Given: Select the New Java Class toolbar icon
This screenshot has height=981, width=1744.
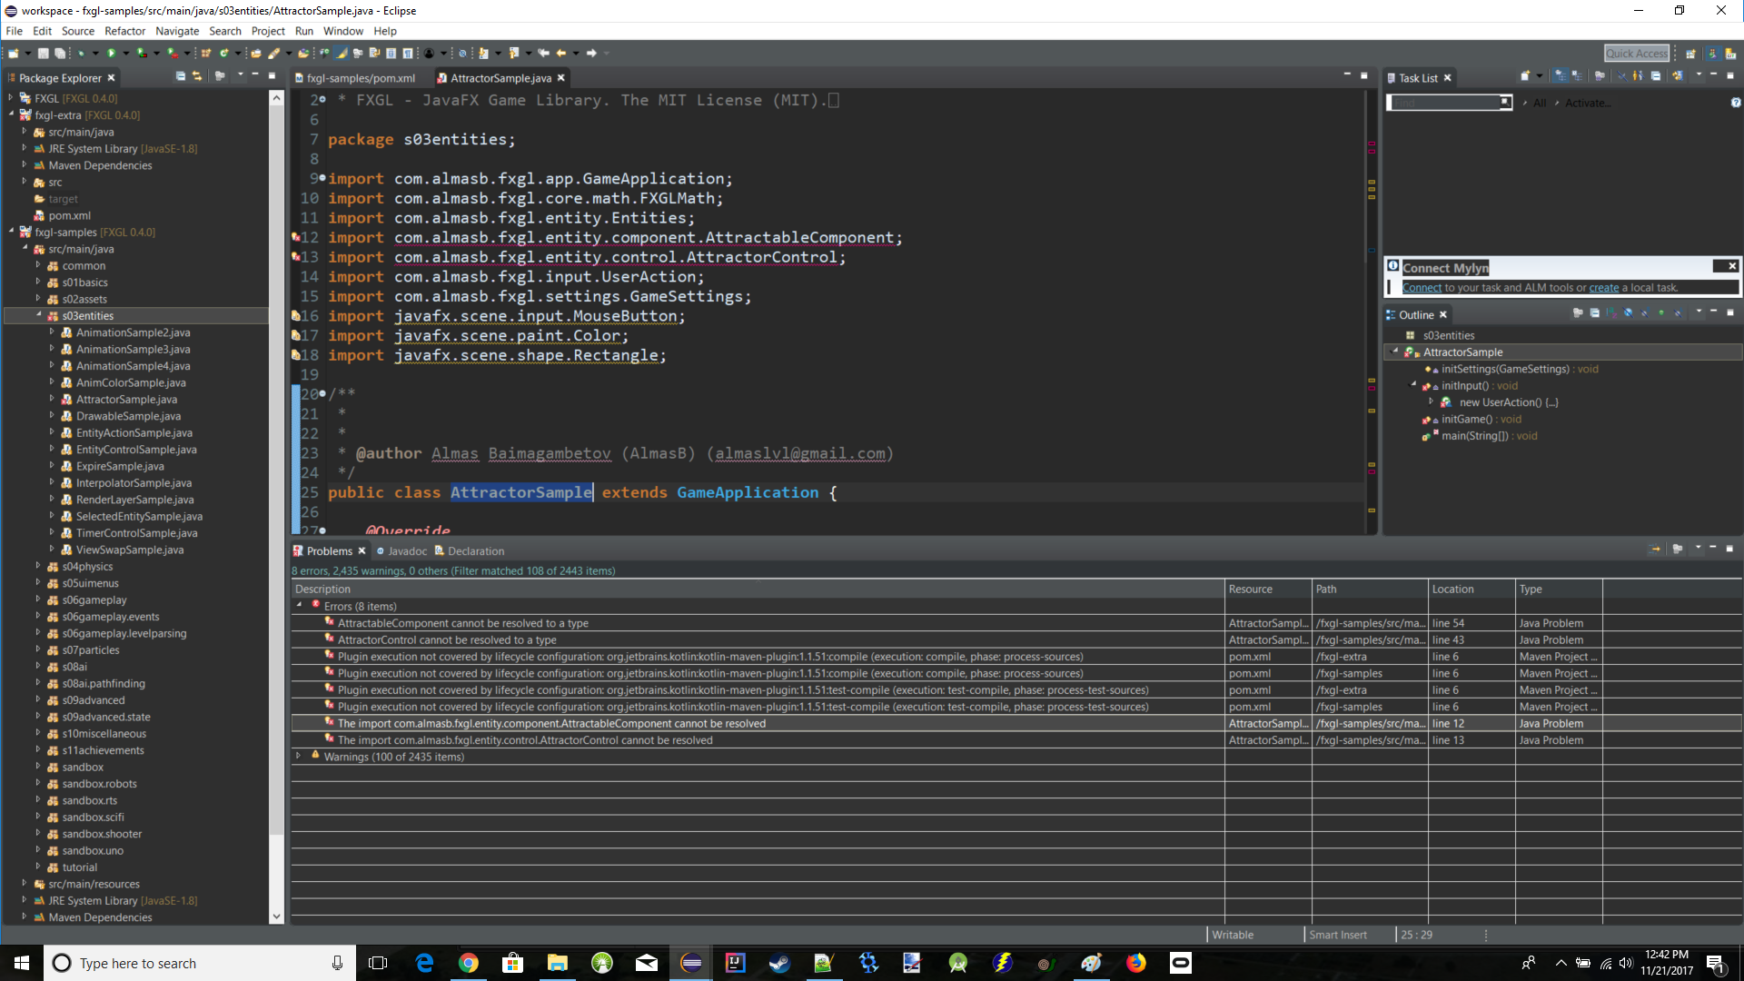Looking at the screenshot, I should 224,53.
